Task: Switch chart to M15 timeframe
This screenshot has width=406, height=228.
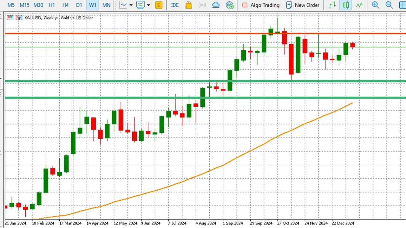Action: pyautogui.click(x=24, y=5)
